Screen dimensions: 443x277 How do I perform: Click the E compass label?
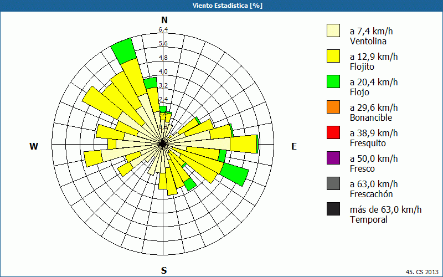coord(294,146)
